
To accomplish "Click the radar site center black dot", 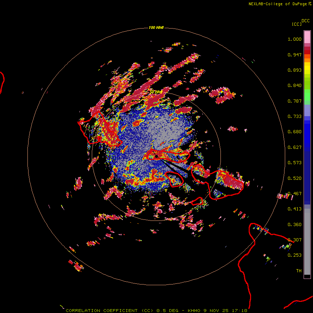I will tap(156, 156).
